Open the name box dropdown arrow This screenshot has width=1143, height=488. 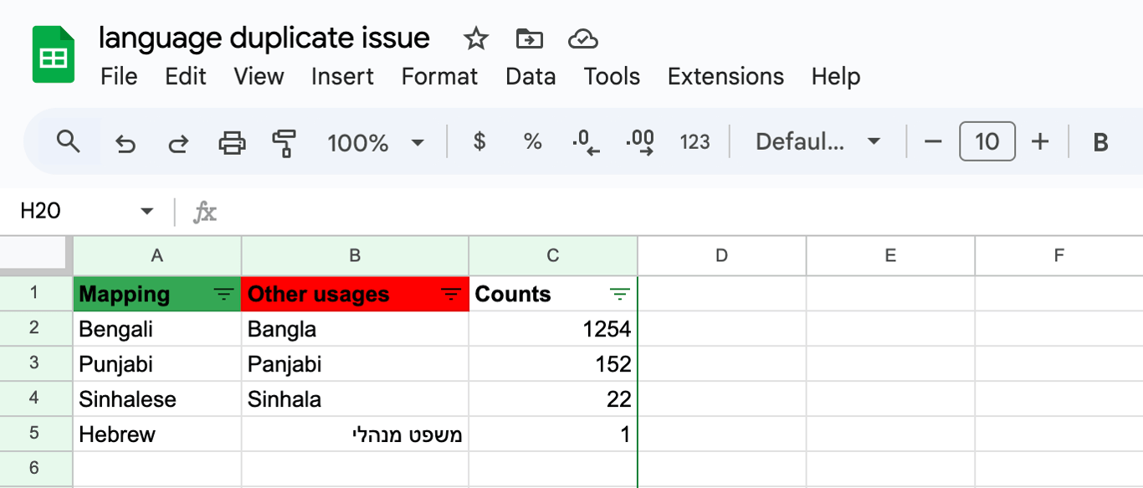[147, 212]
